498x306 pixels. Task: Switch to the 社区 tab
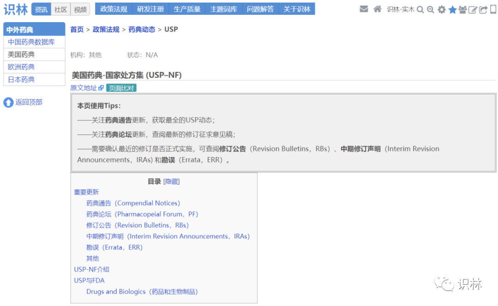tap(60, 9)
